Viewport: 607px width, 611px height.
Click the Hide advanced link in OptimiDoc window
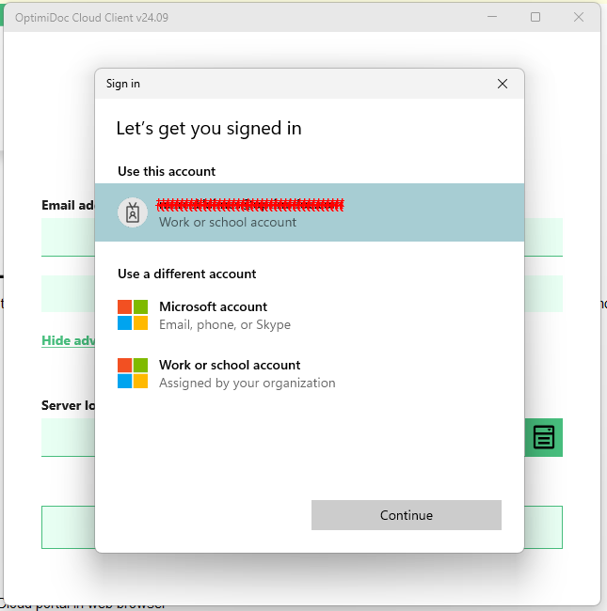point(68,340)
